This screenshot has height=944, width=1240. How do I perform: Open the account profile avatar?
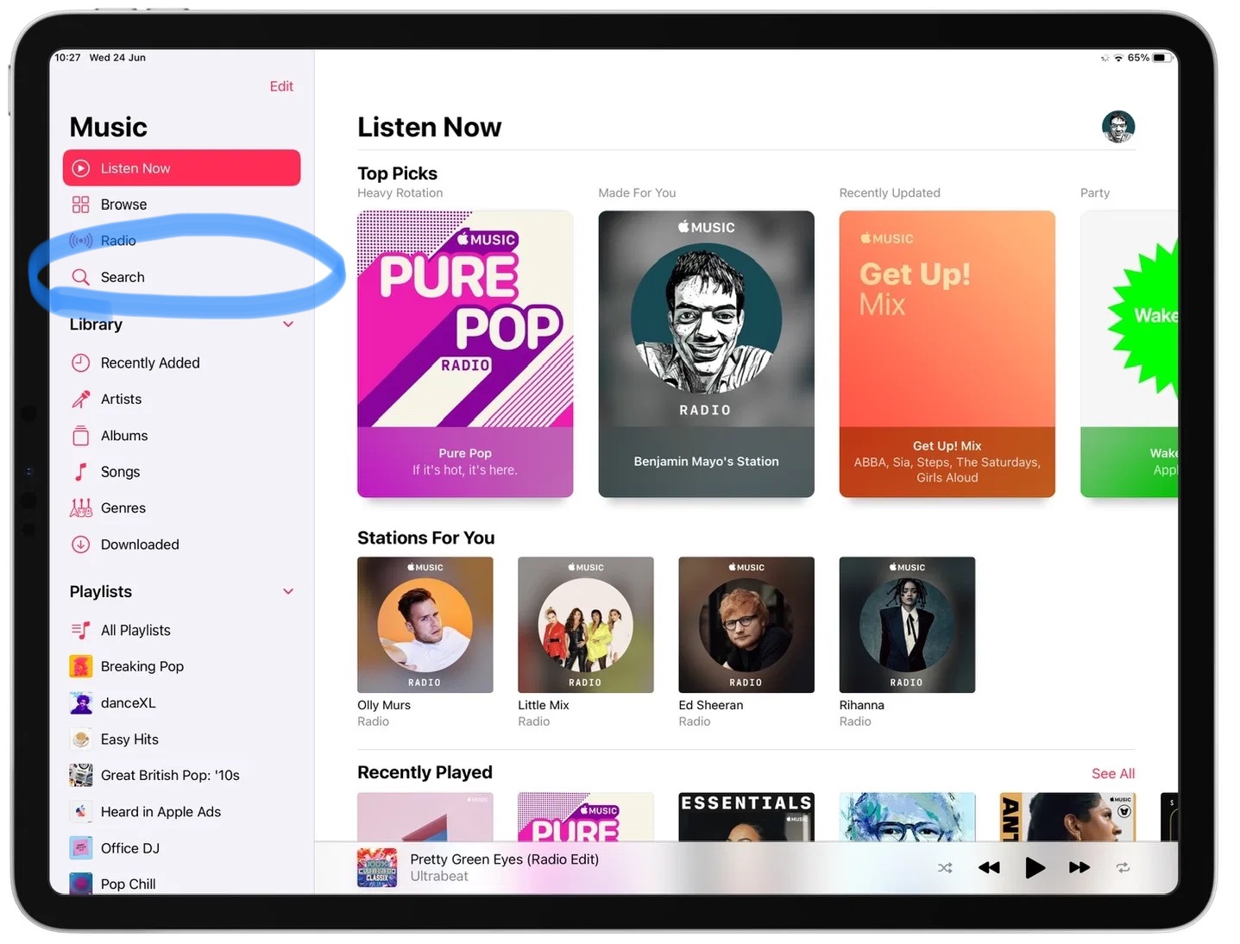pyautogui.click(x=1118, y=127)
